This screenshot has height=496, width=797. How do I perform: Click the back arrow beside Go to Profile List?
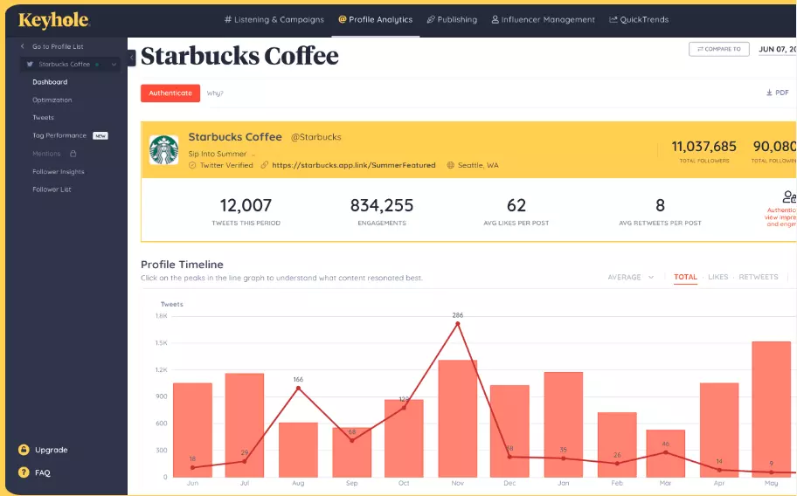pos(23,46)
